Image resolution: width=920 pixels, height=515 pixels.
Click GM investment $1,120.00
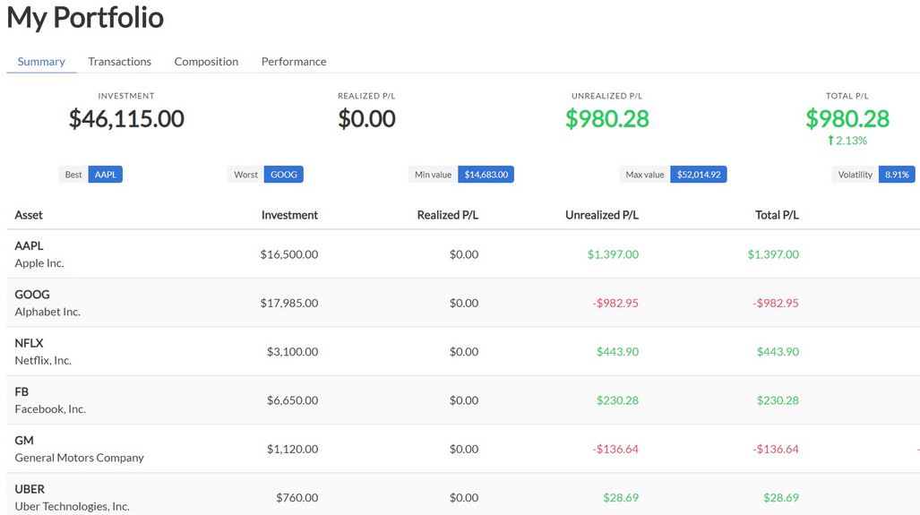[x=292, y=450]
